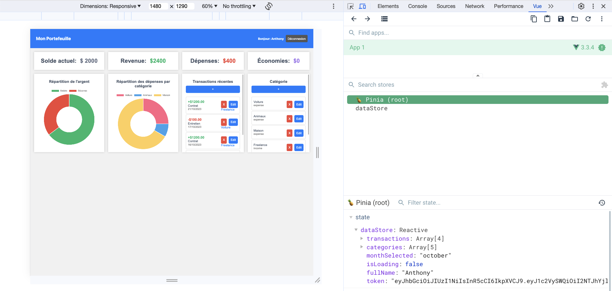Click the green Salaire legend swatch
This screenshot has width=612, height=291.
tap(55, 91)
